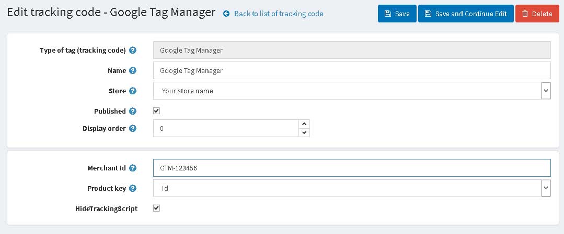The height and width of the screenshot is (234, 564).
Task: Uncheck the Published checkbox
Action: point(156,111)
